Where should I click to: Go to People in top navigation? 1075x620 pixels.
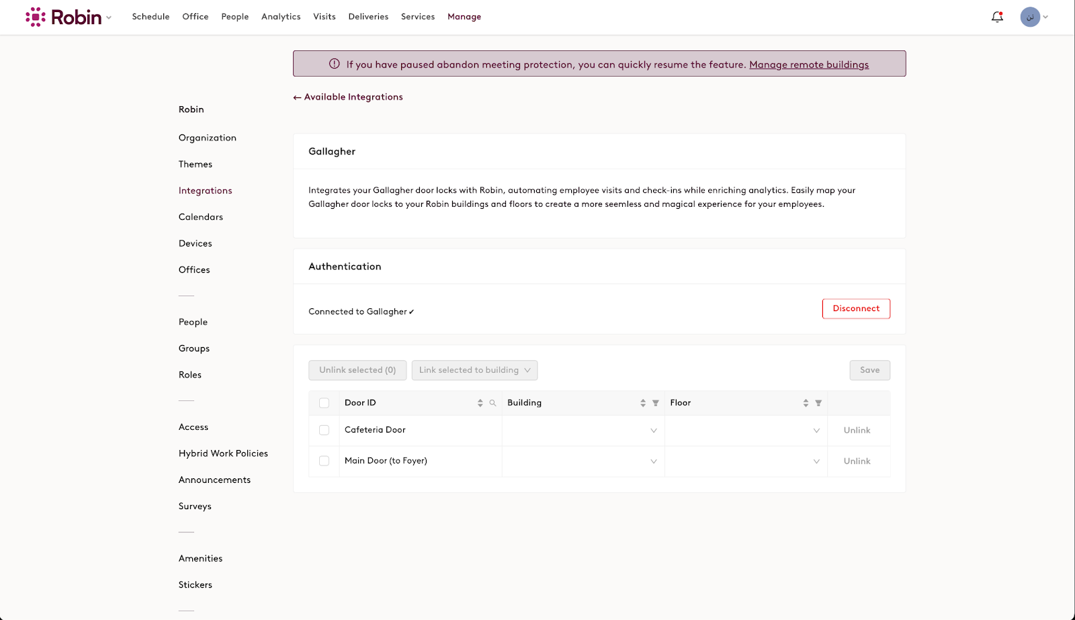[x=235, y=17]
